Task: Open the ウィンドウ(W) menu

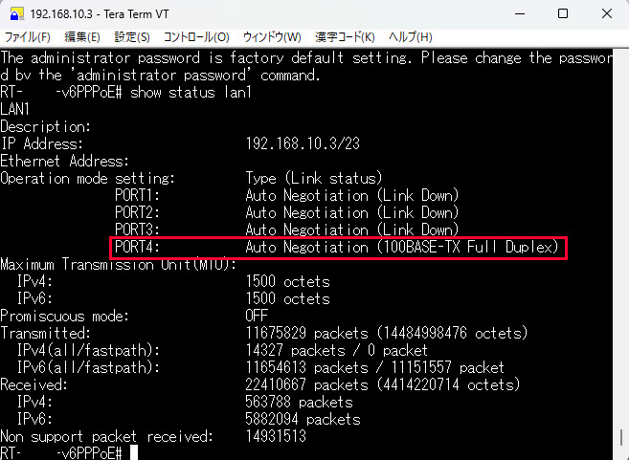Action: click(x=272, y=37)
